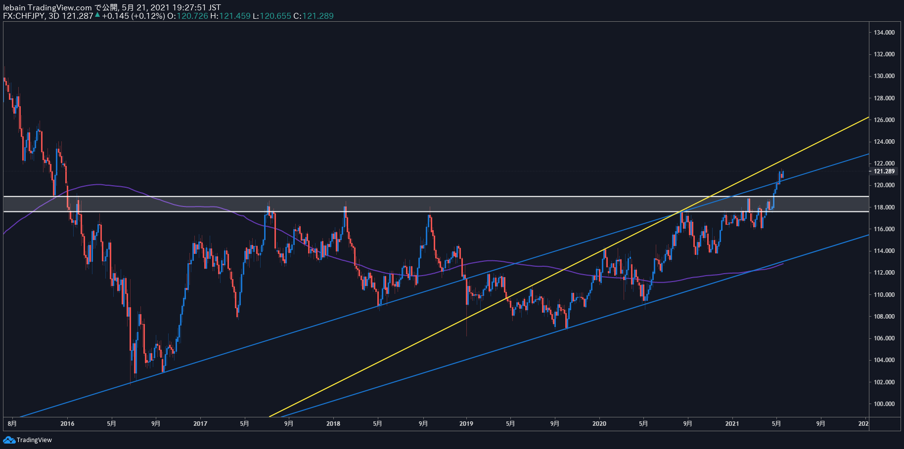Click the 2020 time axis label
The width and height of the screenshot is (904, 449).
tap(599, 423)
